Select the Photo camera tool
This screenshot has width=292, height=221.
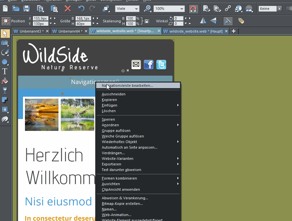5,43
